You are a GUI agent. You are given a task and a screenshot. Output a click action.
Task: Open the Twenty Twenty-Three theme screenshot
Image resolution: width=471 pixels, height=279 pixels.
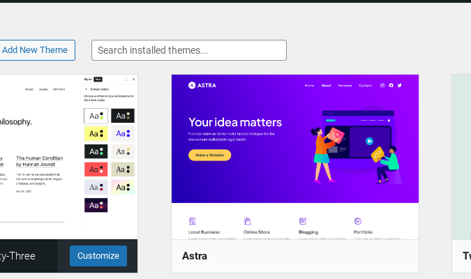[x=69, y=157]
